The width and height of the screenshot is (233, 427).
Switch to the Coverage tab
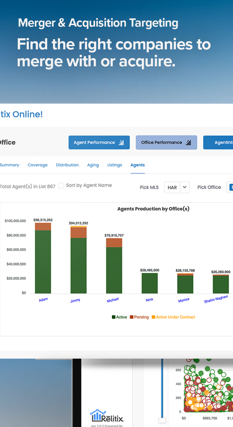tap(38, 165)
